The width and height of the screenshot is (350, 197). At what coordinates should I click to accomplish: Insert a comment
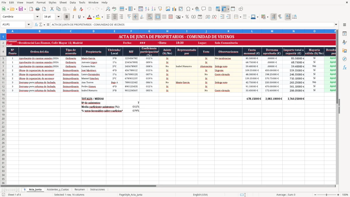click(204, 9)
